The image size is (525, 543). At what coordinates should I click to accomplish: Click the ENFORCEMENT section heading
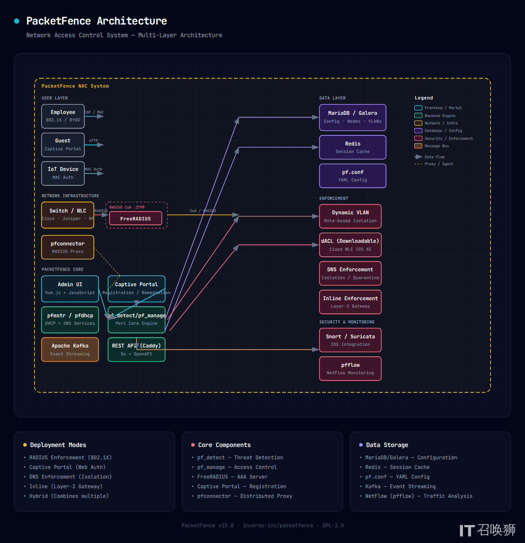click(334, 199)
